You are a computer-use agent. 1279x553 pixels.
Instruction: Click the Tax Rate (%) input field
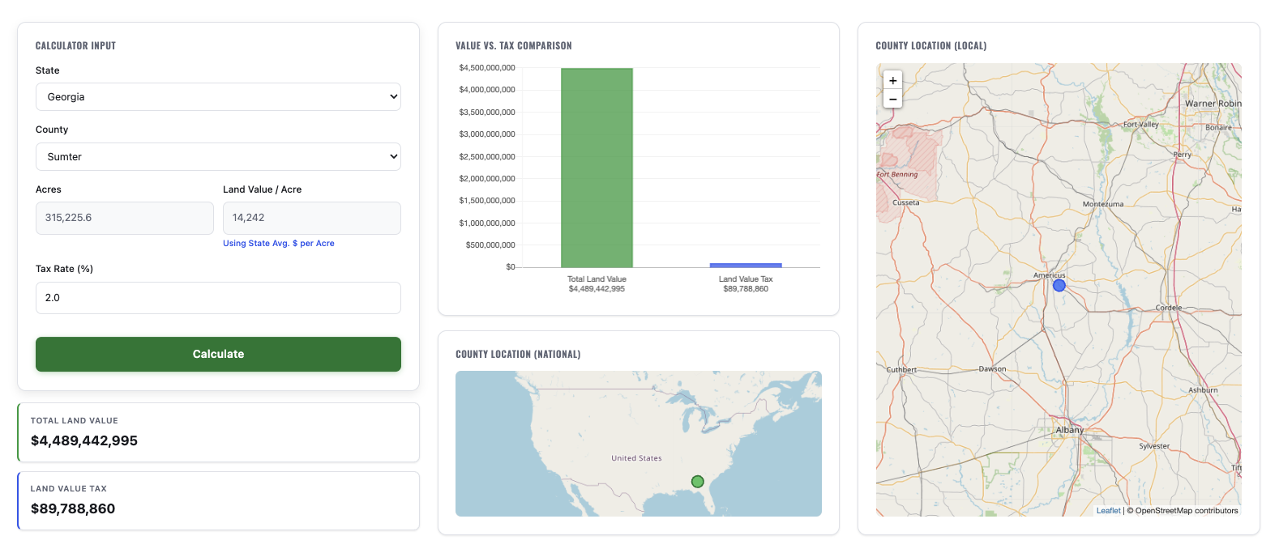pos(218,298)
